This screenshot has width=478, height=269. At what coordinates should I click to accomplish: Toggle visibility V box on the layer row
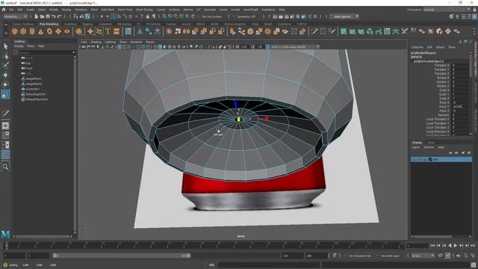click(x=414, y=159)
